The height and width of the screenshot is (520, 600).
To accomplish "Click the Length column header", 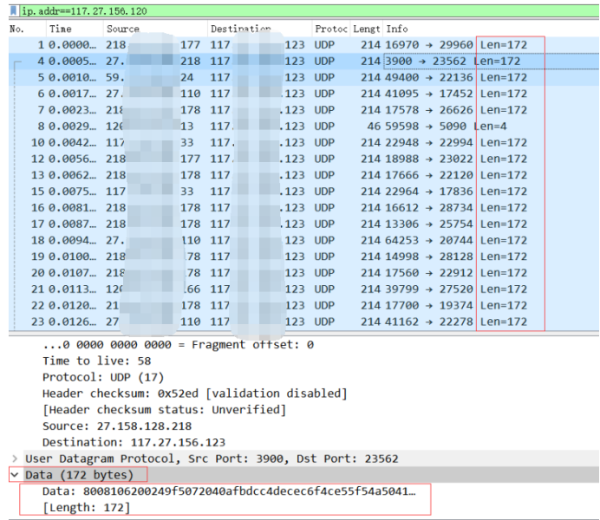I will (367, 29).
